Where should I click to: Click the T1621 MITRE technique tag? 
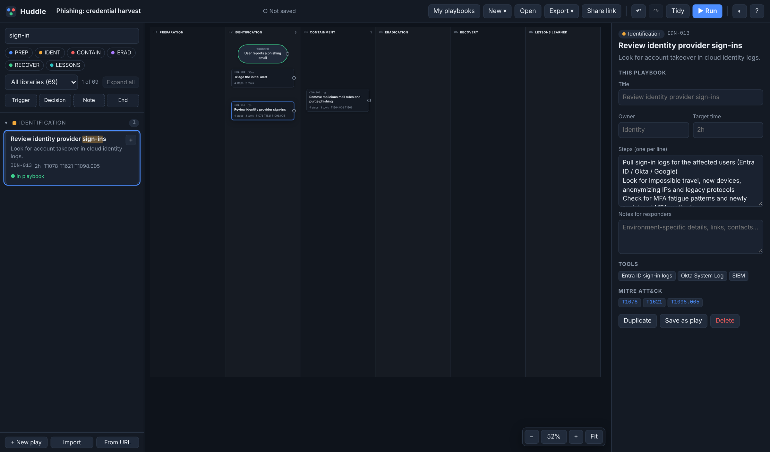[x=654, y=302]
